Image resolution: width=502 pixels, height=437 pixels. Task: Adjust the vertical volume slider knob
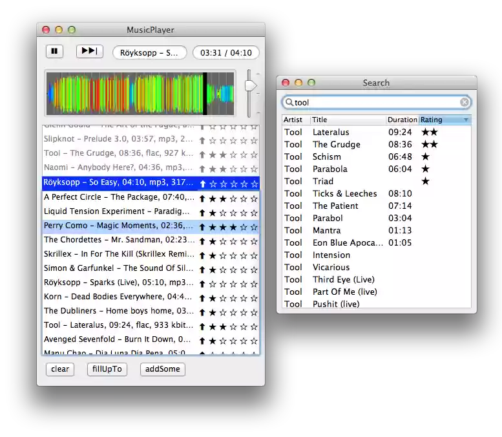(251, 85)
